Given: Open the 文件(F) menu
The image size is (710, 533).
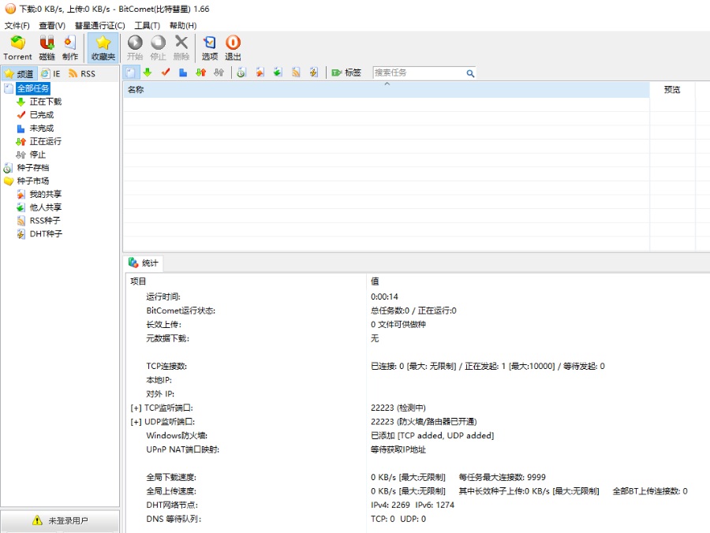Looking at the screenshot, I should pyautogui.click(x=17, y=25).
